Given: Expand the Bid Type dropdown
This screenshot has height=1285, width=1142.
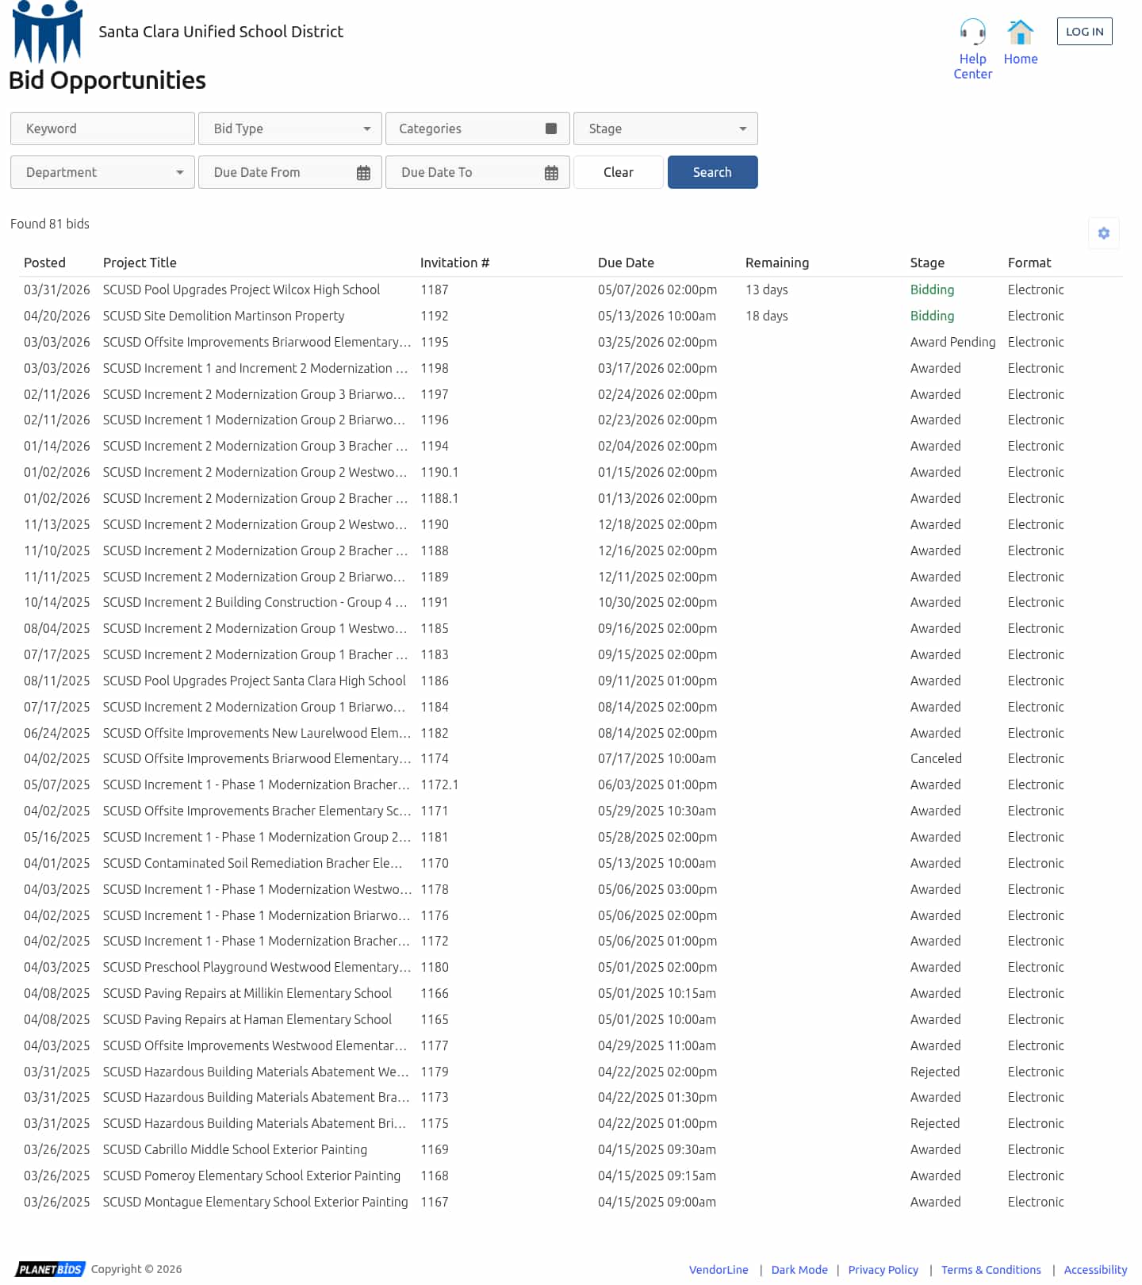Looking at the screenshot, I should click(x=290, y=128).
